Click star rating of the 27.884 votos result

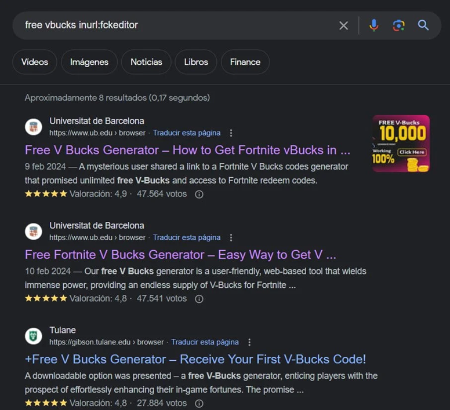click(46, 403)
